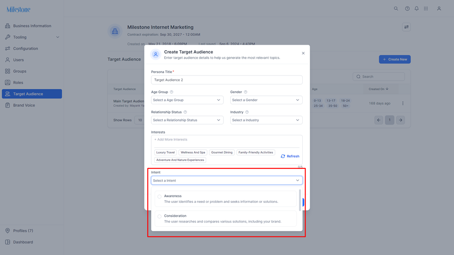Click the Age Group info icon
454x255 pixels.
(x=171, y=92)
